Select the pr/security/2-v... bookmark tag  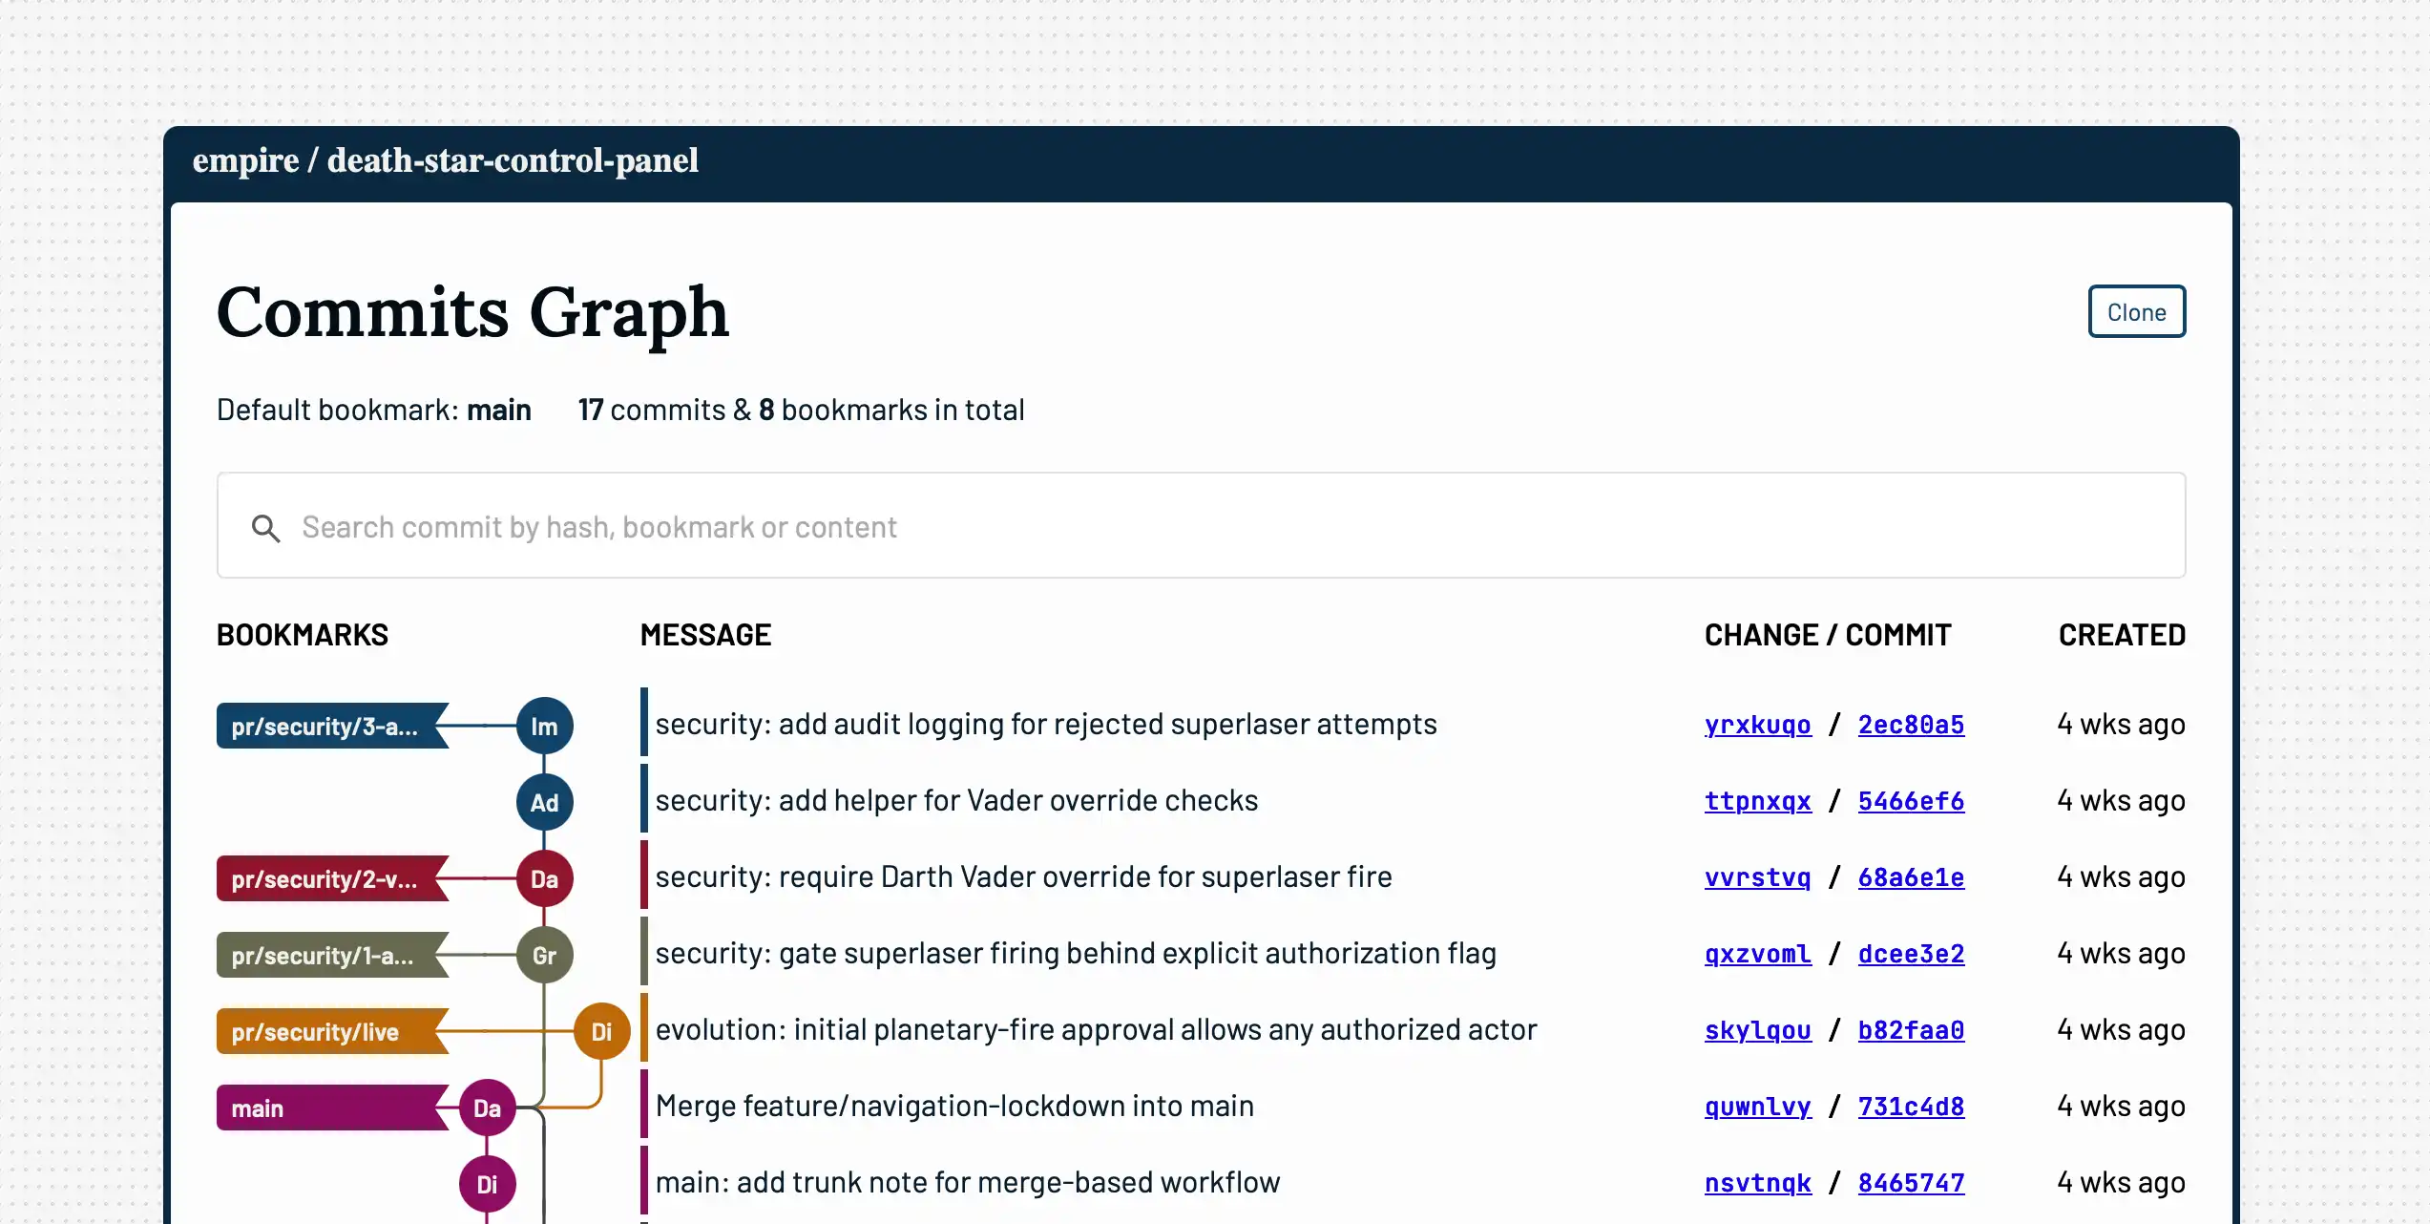(x=326, y=878)
